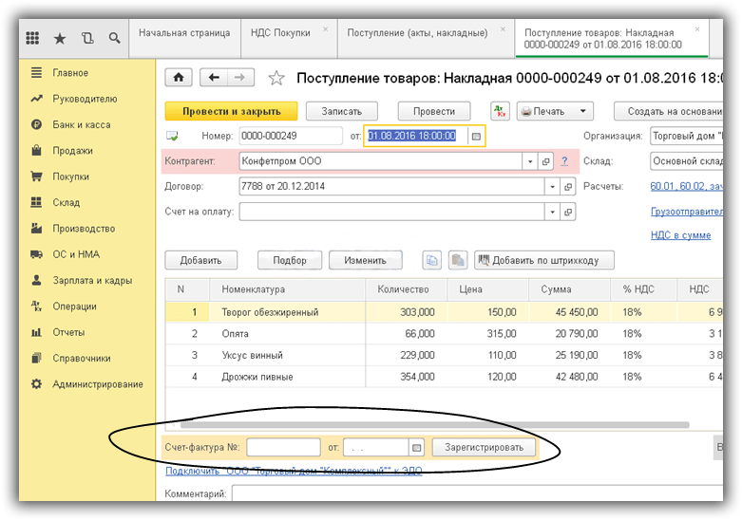Open Администрирование section

(x=98, y=384)
